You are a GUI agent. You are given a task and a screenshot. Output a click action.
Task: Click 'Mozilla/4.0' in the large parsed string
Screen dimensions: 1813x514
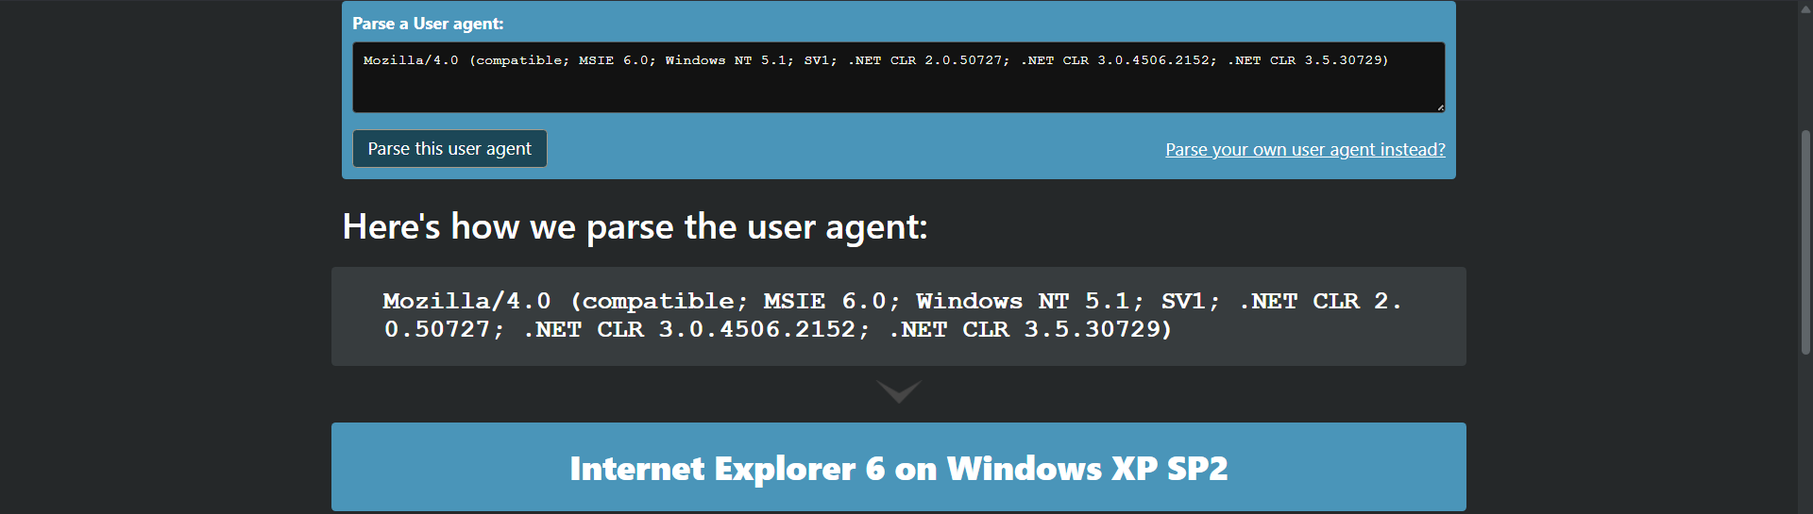[x=466, y=302]
